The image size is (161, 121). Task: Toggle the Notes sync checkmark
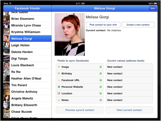coord(101,100)
